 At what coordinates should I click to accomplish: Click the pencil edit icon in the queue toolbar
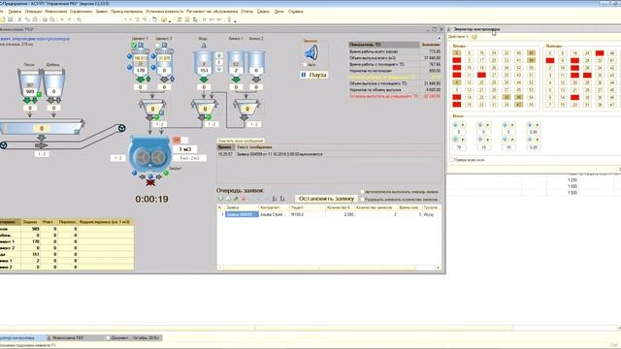point(236,199)
